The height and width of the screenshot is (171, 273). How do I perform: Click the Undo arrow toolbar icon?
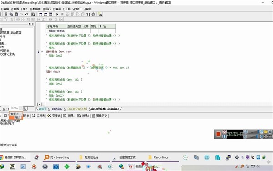click(26, 14)
